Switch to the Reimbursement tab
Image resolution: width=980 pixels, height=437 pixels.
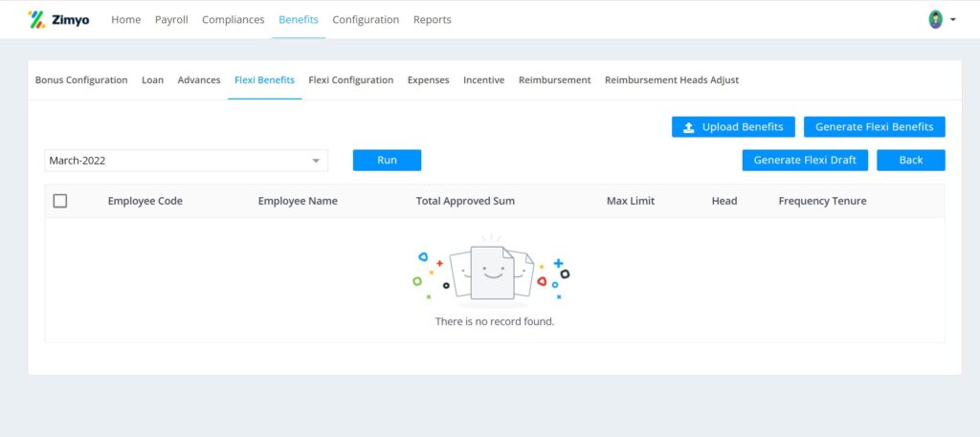tap(554, 80)
